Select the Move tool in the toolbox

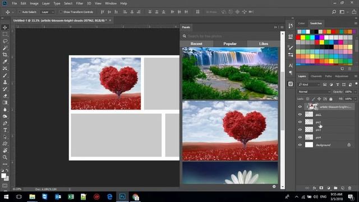[5, 27]
